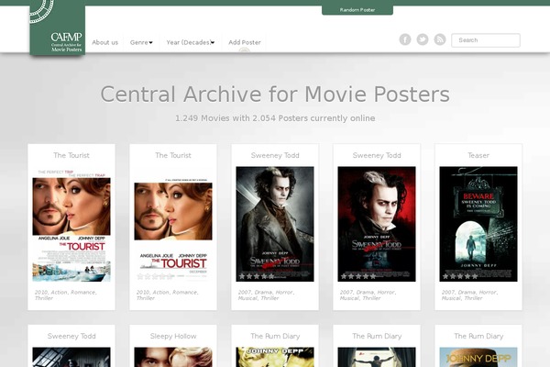Open the Twitter icon link
This screenshot has width=550, height=367.
pyautogui.click(x=423, y=39)
